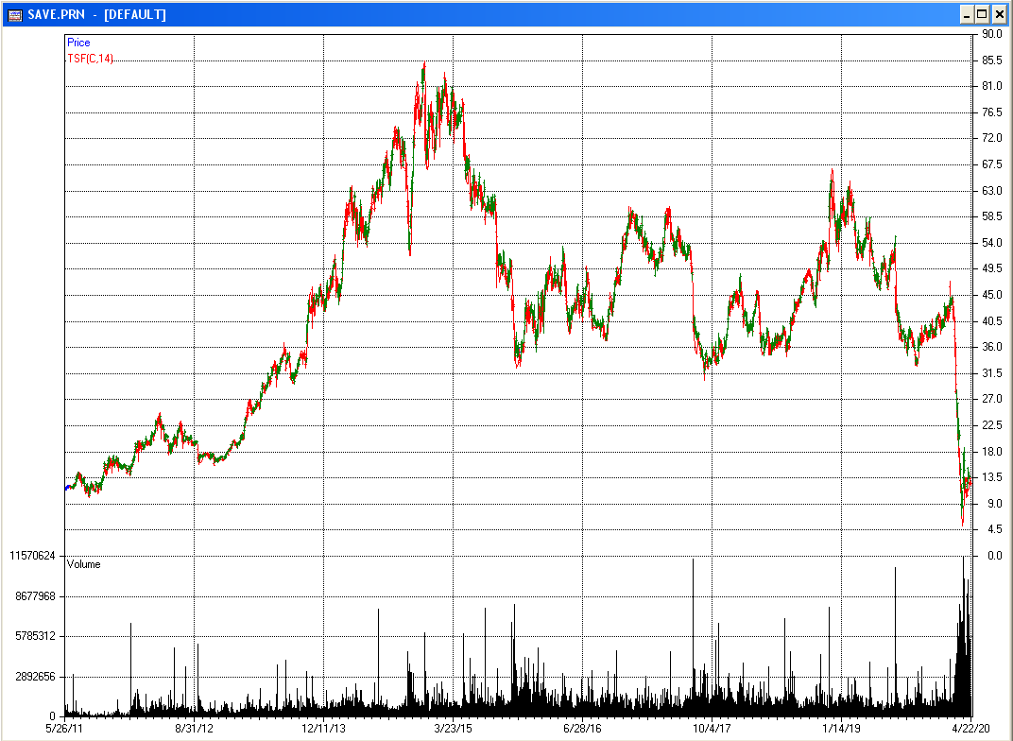Click the "4.5" price axis value
Viewport: 1013px width, 741px height.
[x=994, y=529]
